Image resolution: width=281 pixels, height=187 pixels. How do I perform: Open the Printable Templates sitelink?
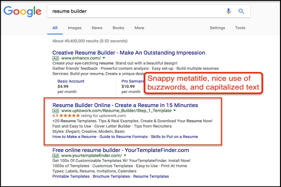click(71, 176)
